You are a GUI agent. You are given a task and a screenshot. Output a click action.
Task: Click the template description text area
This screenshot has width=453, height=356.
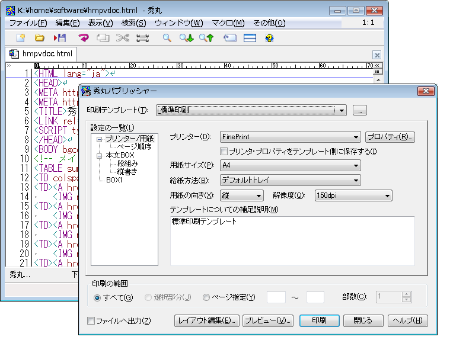tap(292, 241)
